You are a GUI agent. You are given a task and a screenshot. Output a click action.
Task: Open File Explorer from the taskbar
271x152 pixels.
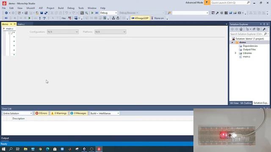click(x=25, y=149)
